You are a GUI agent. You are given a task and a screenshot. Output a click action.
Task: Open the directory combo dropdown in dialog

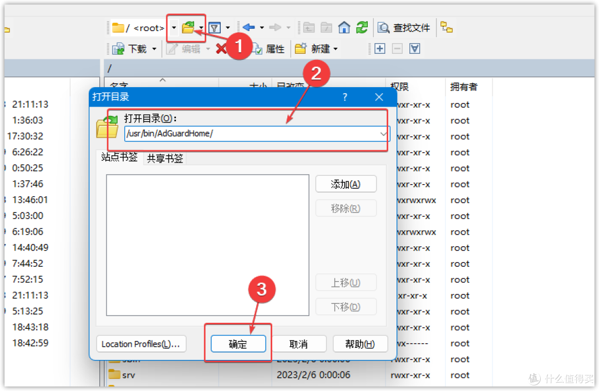click(383, 134)
